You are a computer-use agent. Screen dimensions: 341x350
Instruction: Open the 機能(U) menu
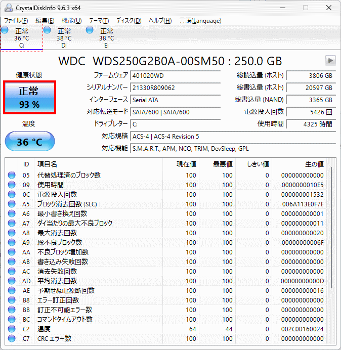pyautogui.click(x=72, y=21)
